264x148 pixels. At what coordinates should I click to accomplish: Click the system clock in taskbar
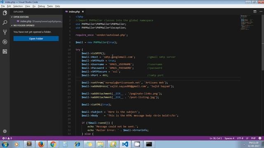tap(253, 144)
